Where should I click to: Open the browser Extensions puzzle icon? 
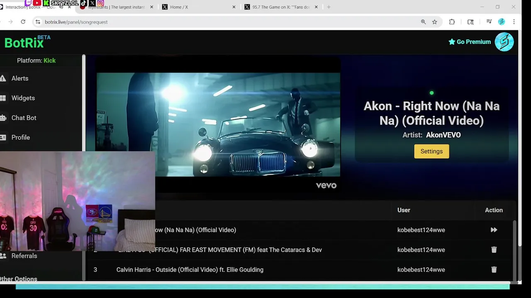[x=452, y=22]
